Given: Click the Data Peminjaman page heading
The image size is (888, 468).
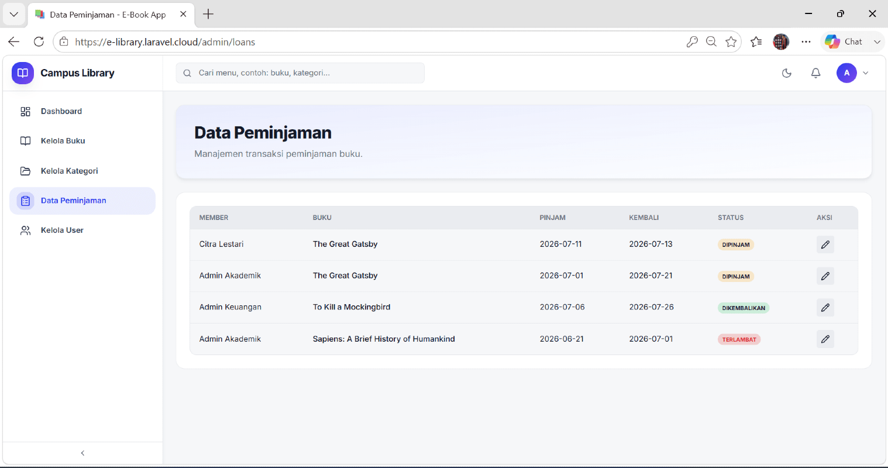Looking at the screenshot, I should click(263, 133).
